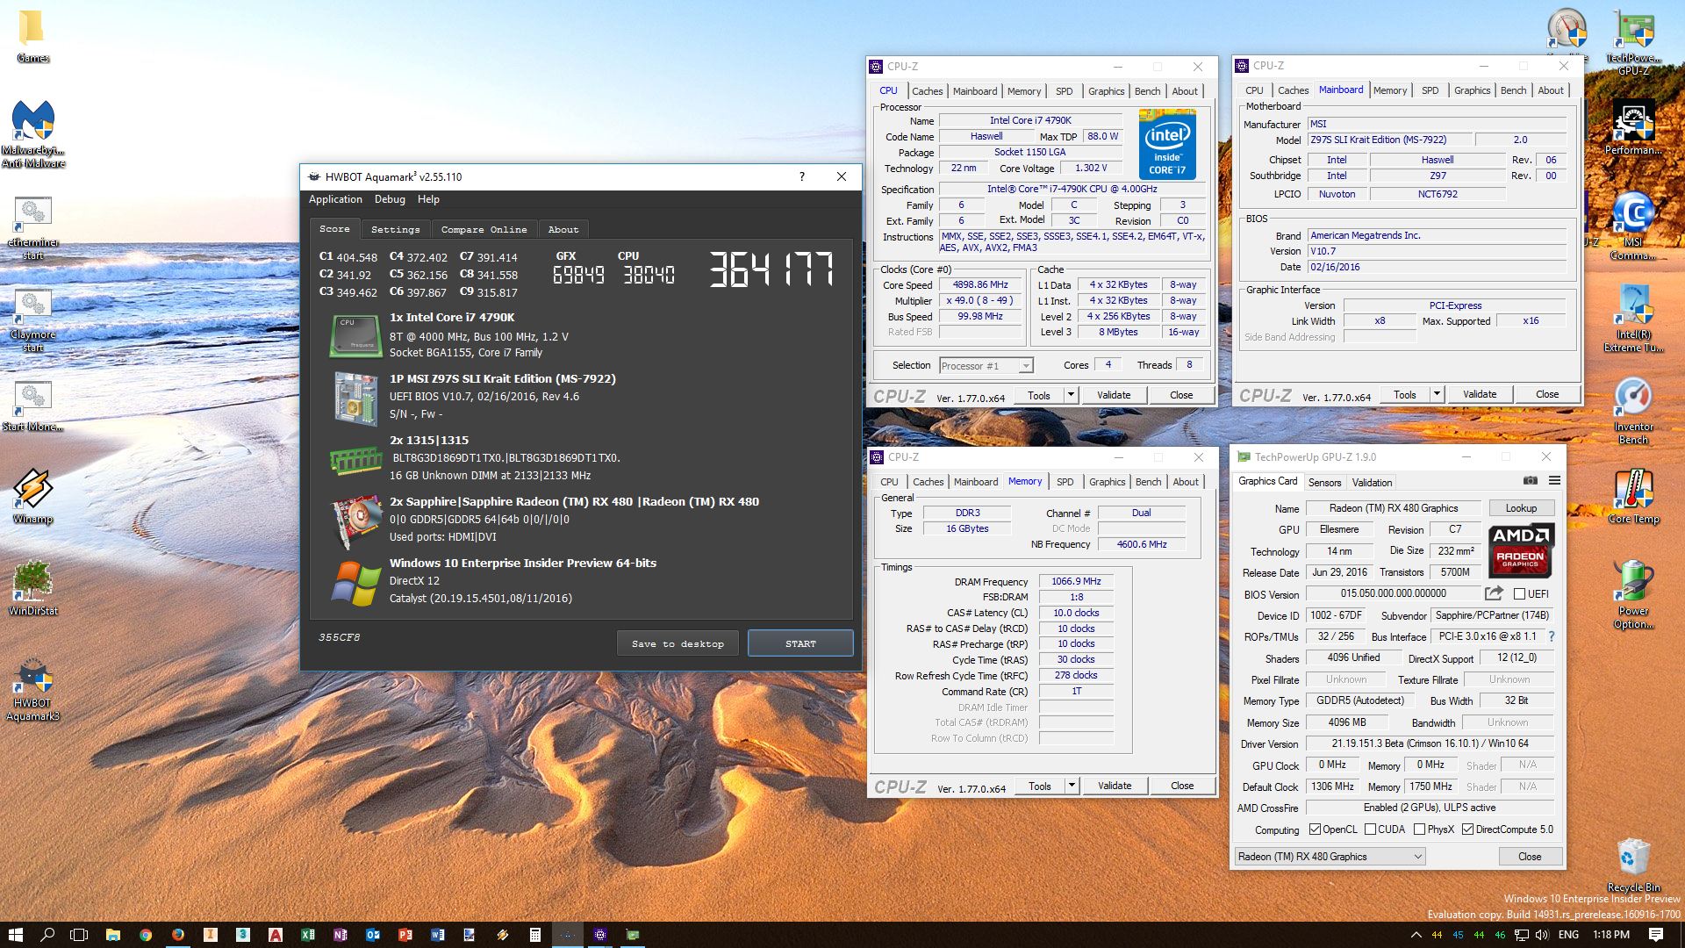Image resolution: width=1685 pixels, height=948 pixels.
Task: Switch to the Compare Online tab
Action: click(484, 229)
